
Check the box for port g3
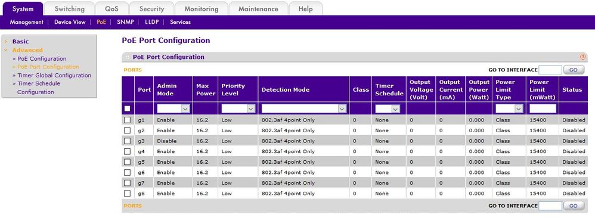pos(128,141)
